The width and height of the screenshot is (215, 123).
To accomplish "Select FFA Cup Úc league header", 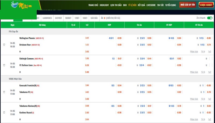I will 13,31.
